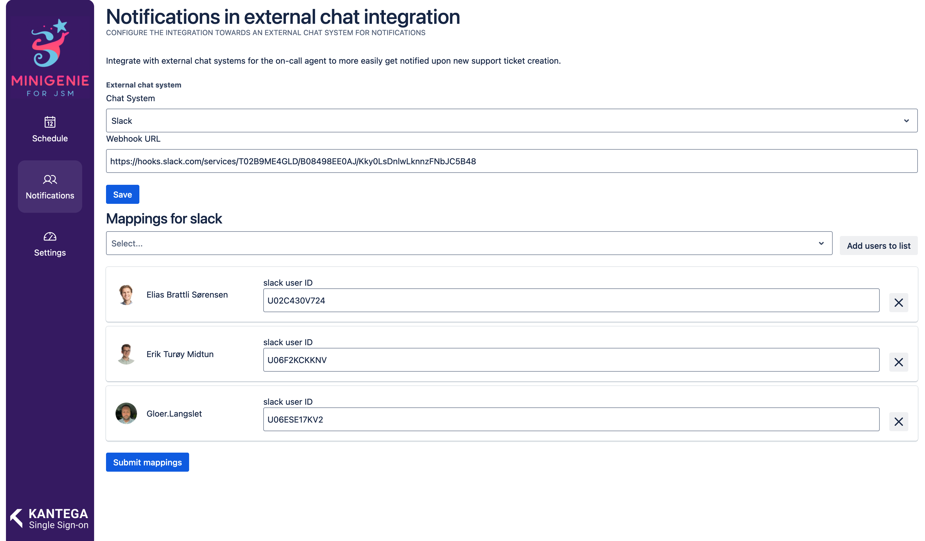925x541 pixels.
Task: Click the Kantega Single Sign-on logo
Action: pyautogui.click(x=49, y=519)
